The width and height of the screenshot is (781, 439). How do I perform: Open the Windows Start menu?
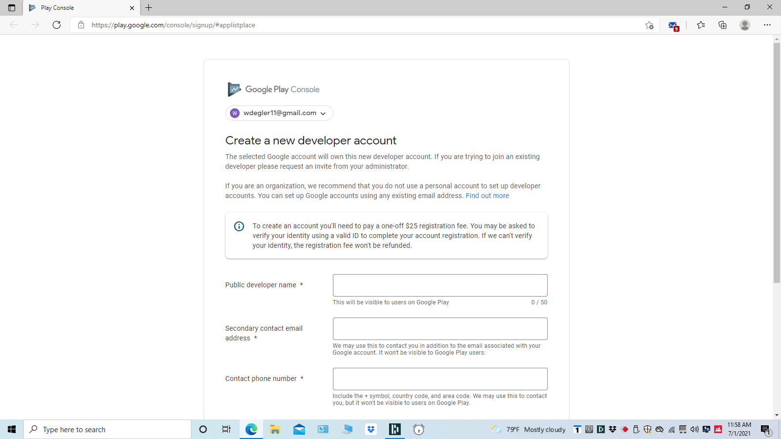point(12,429)
